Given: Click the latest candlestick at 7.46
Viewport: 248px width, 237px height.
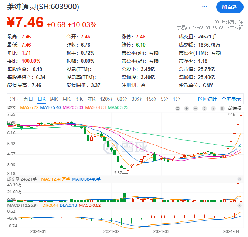Looking at the screenshot, I should coord(241,115).
